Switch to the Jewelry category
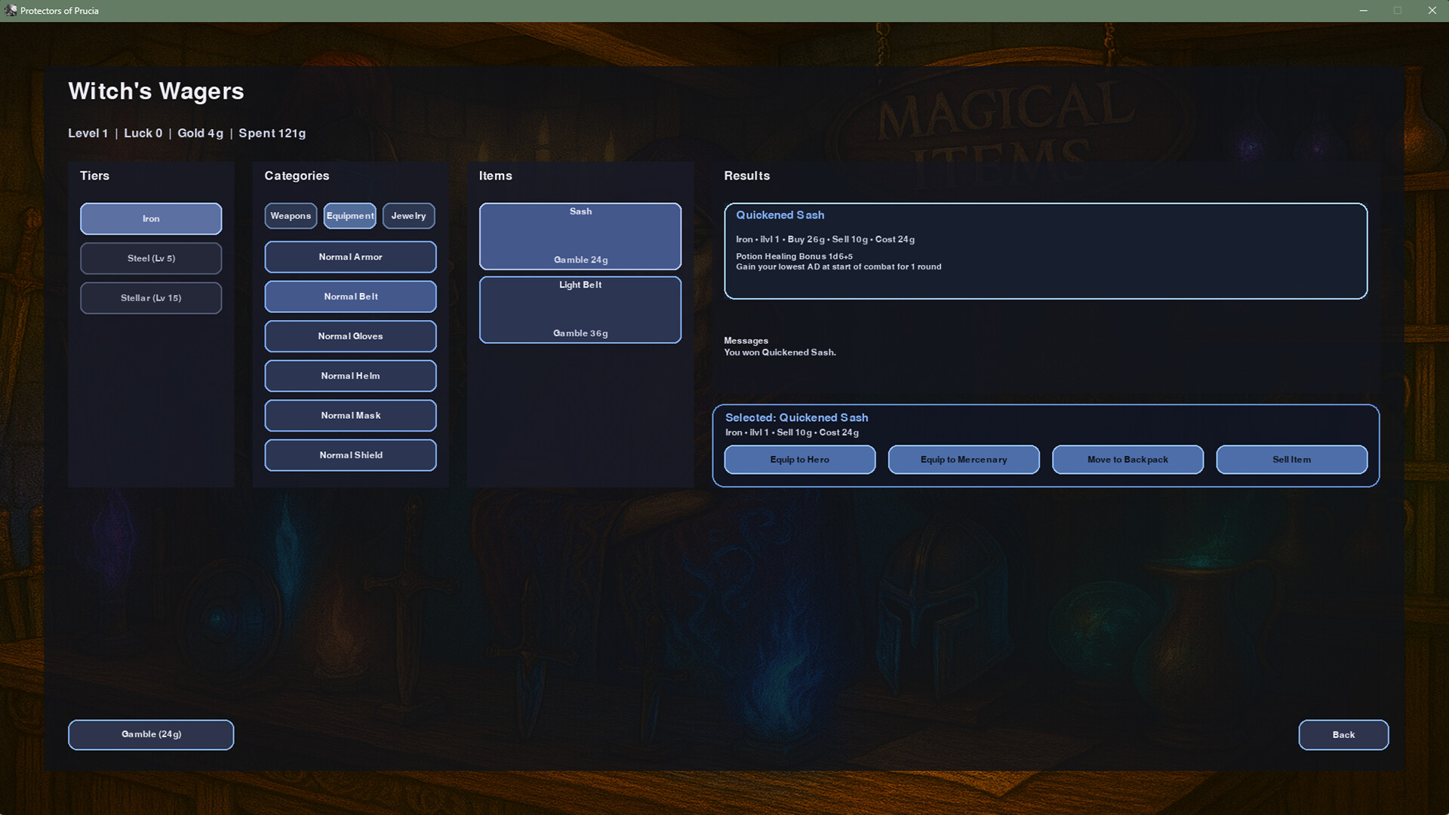 (408, 216)
